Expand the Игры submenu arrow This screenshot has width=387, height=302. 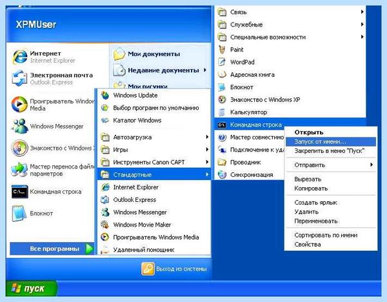[207, 150]
